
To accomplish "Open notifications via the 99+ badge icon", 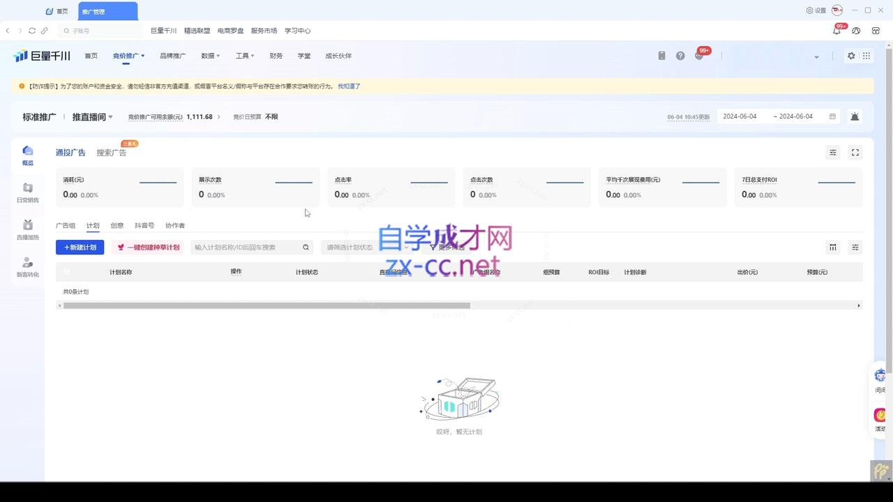I will (x=698, y=55).
